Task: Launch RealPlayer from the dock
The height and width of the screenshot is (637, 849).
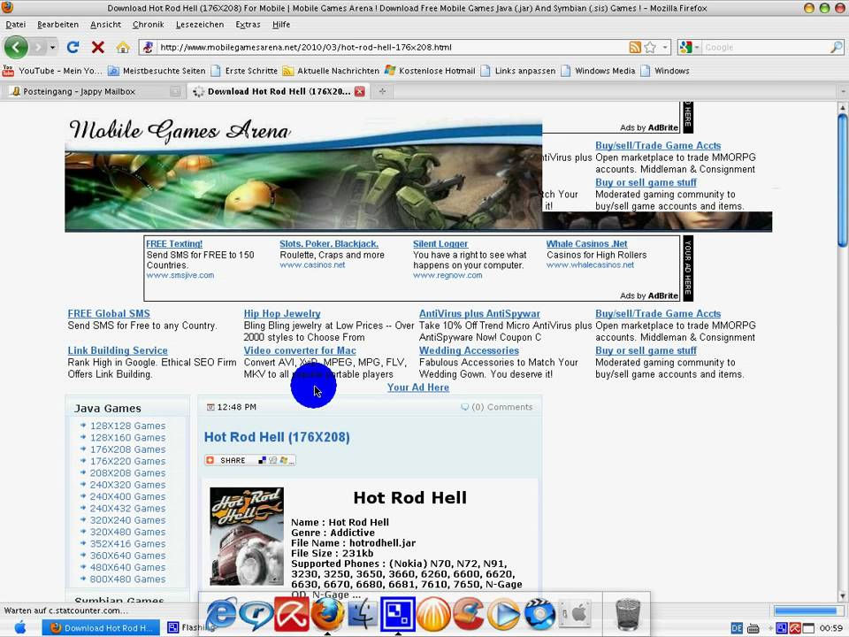Action: point(256,614)
